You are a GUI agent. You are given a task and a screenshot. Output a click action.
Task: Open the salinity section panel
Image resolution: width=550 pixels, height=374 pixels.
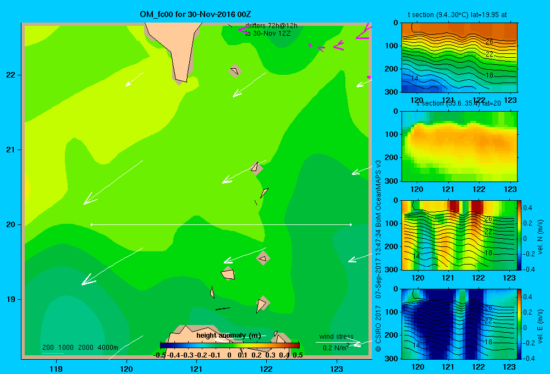(x=459, y=146)
